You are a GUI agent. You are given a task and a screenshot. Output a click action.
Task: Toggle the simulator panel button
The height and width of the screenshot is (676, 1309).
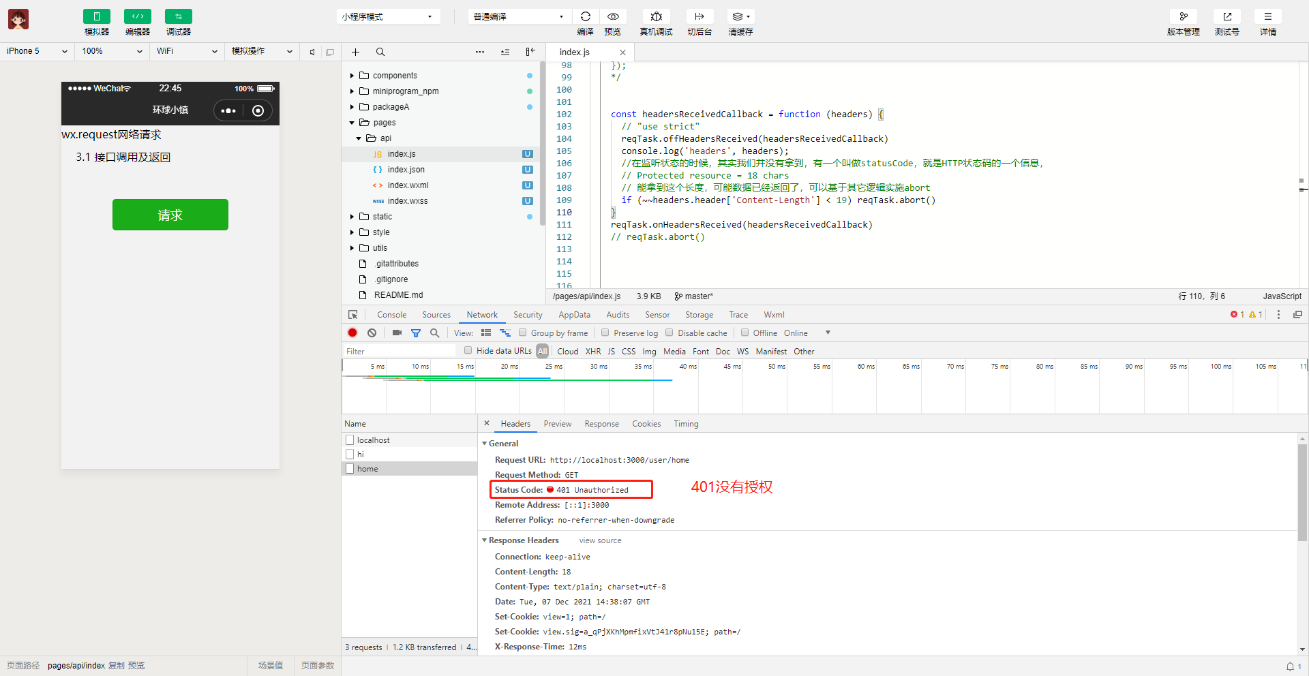(x=96, y=16)
